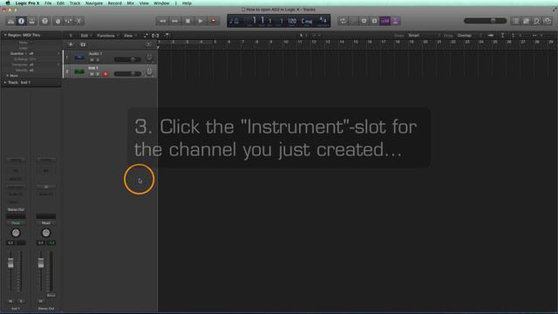558x314 pixels.
Task: Open the Record menu
Action: click(x=114, y=3)
